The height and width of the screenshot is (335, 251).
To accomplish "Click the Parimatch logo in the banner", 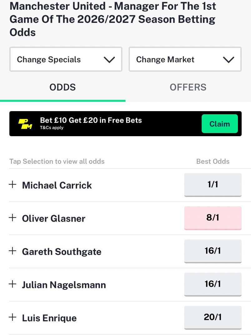I will click(x=25, y=124).
